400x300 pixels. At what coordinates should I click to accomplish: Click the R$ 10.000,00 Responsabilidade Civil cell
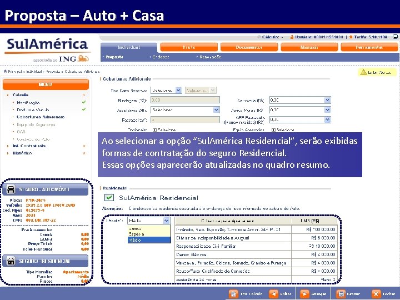tap(314, 246)
